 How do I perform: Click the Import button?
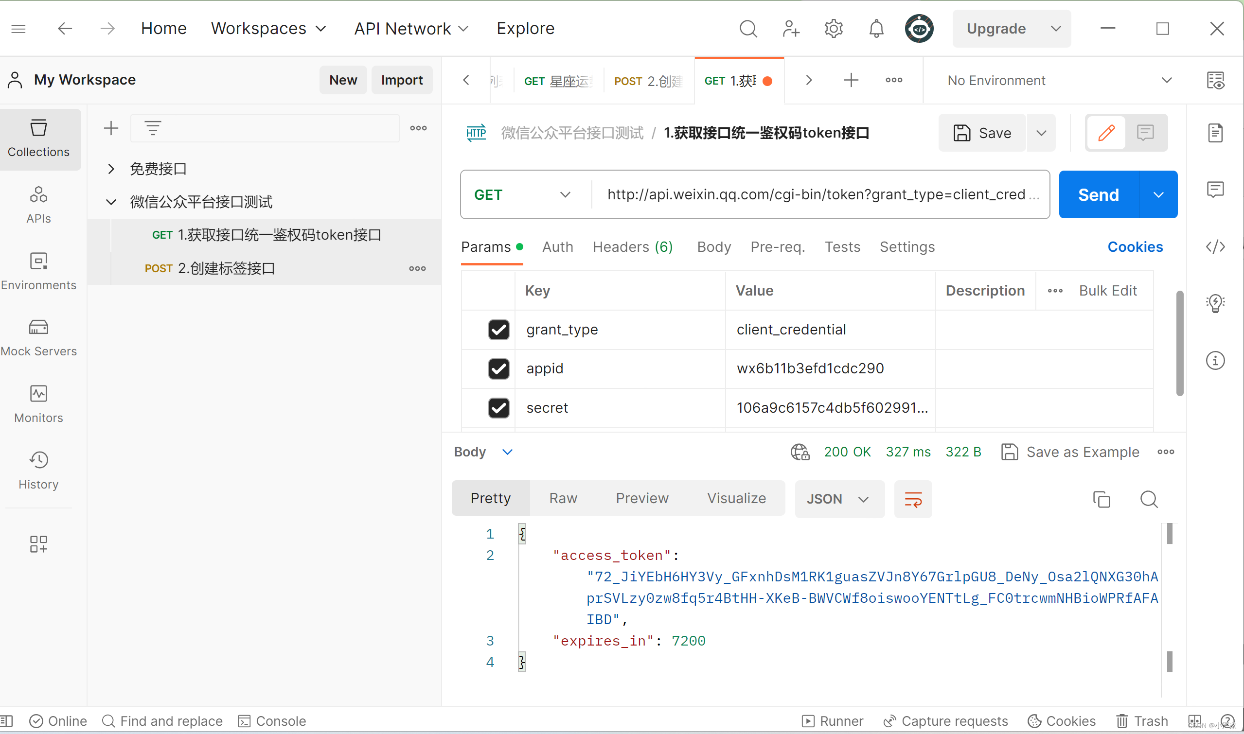pyautogui.click(x=401, y=80)
